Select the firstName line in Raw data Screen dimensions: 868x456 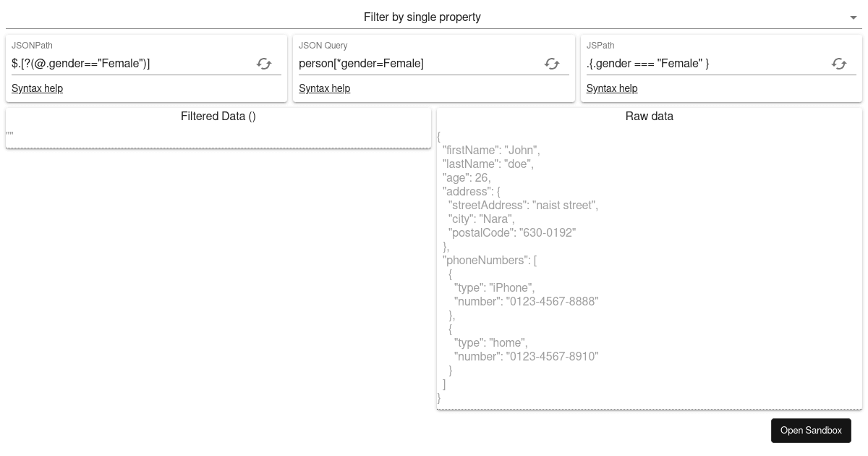point(490,151)
